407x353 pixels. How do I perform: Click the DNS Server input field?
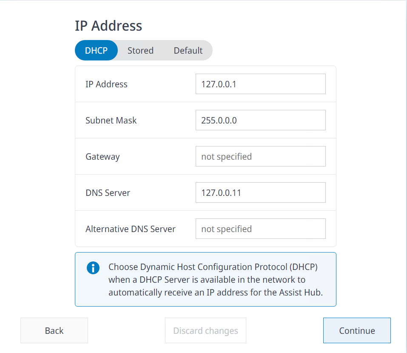[x=260, y=192]
